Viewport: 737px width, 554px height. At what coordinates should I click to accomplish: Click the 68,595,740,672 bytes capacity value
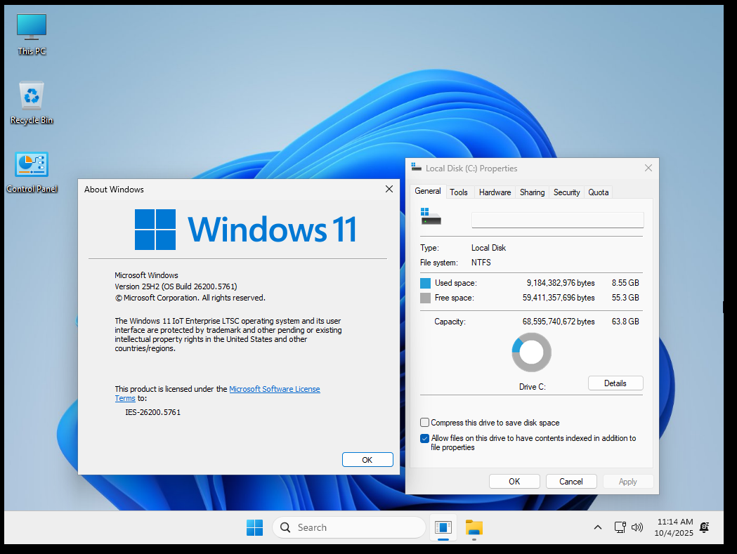(x=559, y=322)
